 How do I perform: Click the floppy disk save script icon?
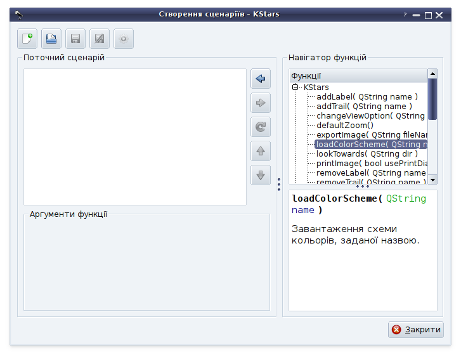[75, 39]
